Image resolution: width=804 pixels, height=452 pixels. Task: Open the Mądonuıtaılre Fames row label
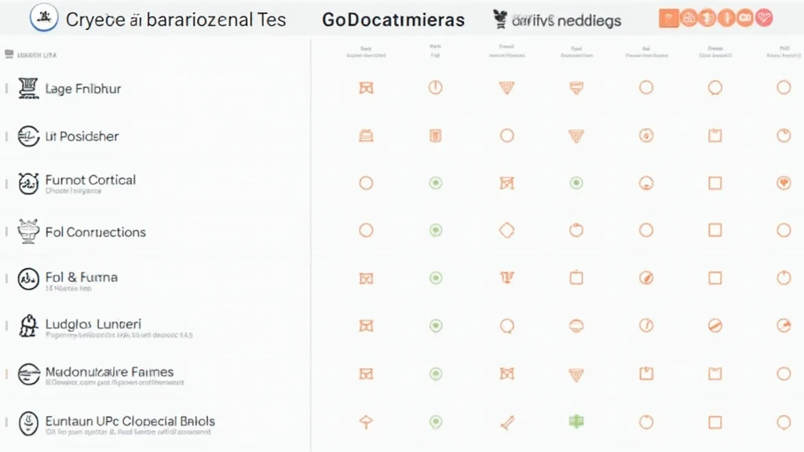tap(109, 372)
